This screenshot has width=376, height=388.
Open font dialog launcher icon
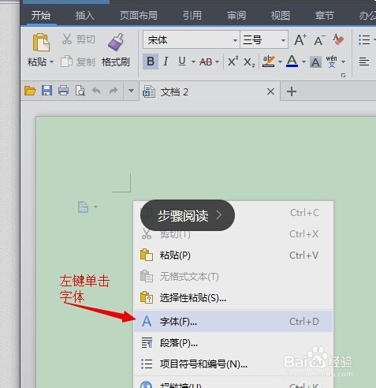coord(343,76)
